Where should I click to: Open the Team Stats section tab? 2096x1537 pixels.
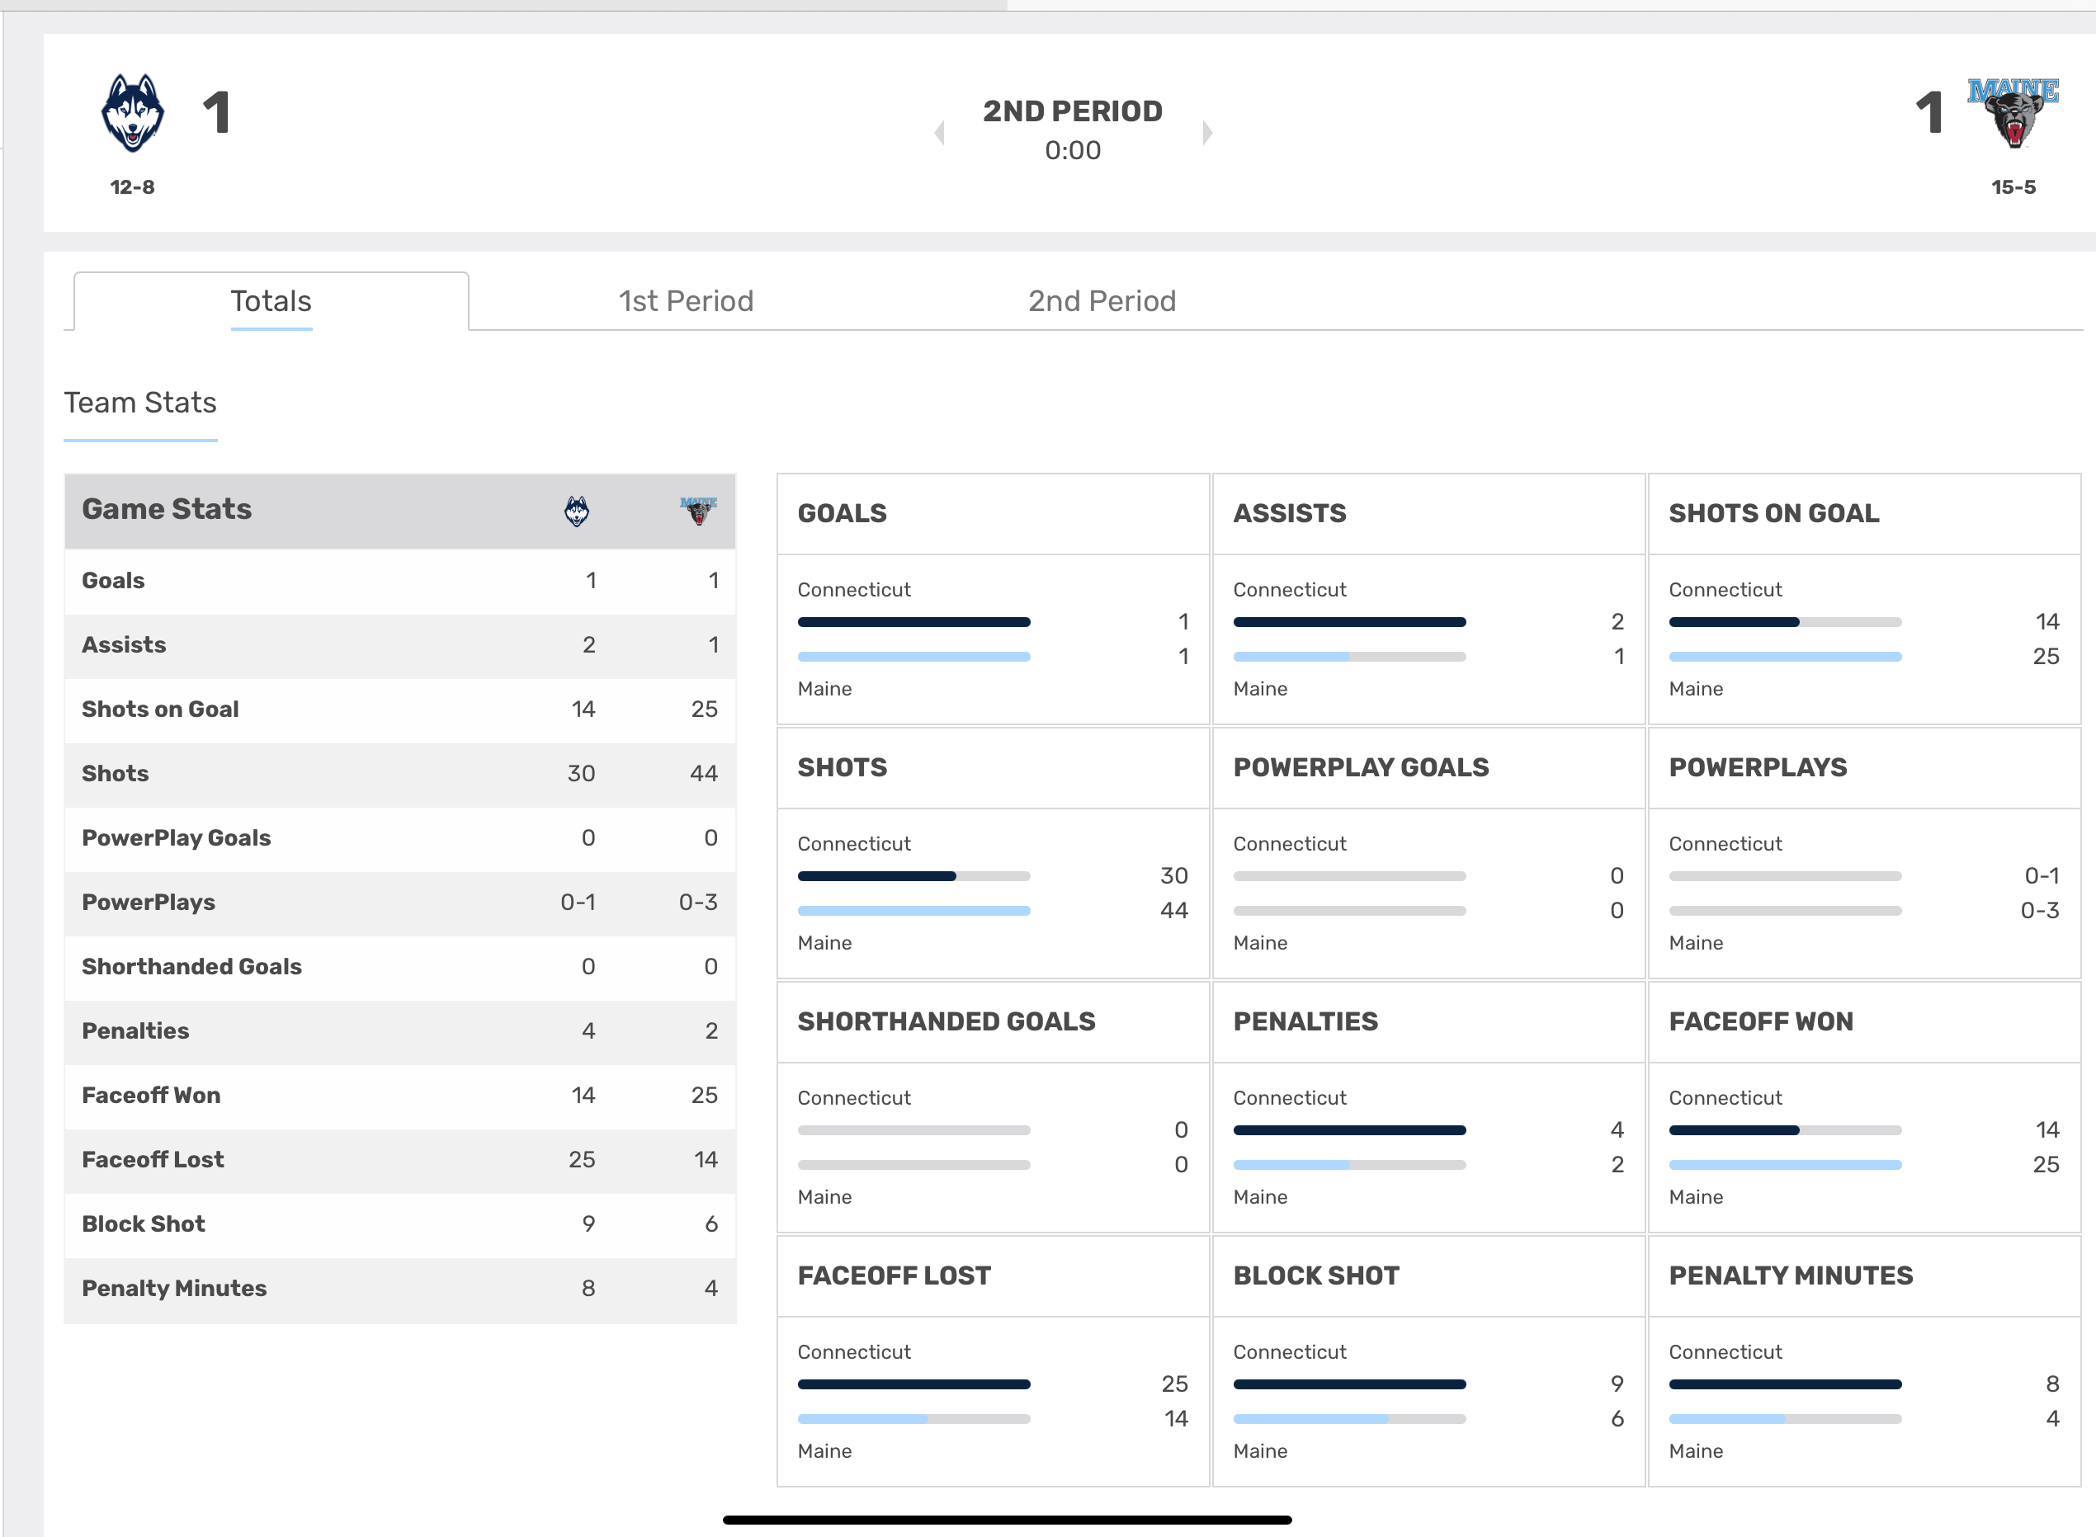coord(140,403)
